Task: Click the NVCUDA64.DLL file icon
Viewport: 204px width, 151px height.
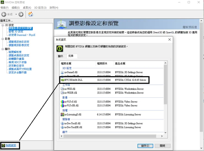Action: point(62,80)
